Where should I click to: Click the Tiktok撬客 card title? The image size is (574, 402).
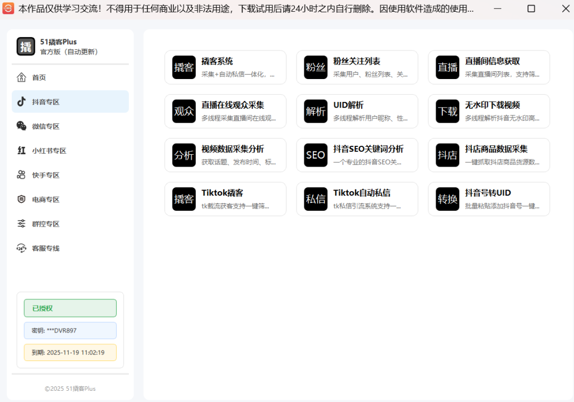coord(222,193)
